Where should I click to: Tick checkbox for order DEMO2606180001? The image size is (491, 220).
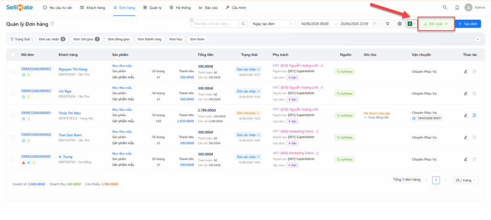pyautogui.click(x=13, y=115)
